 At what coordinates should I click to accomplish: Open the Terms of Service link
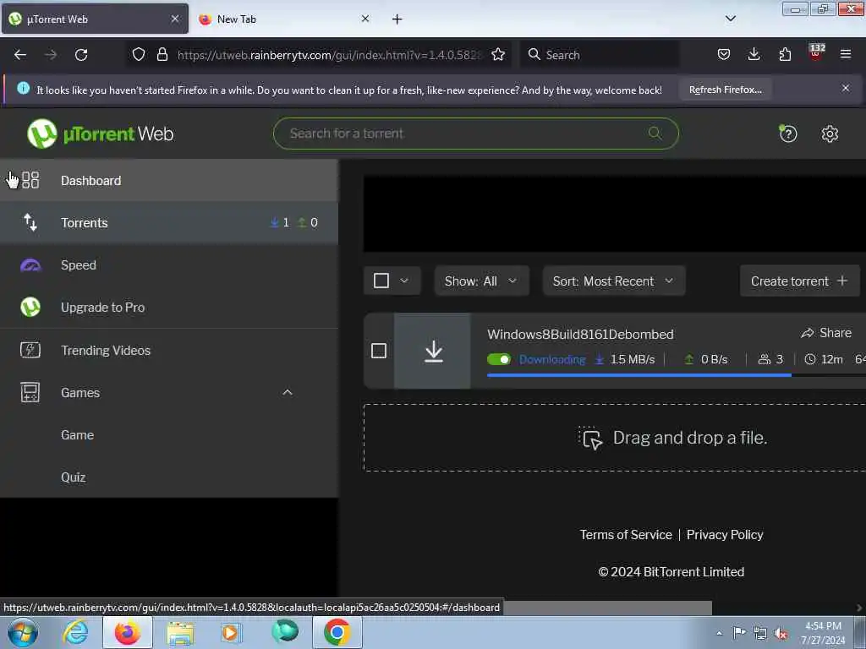click(x=626, y=535)
